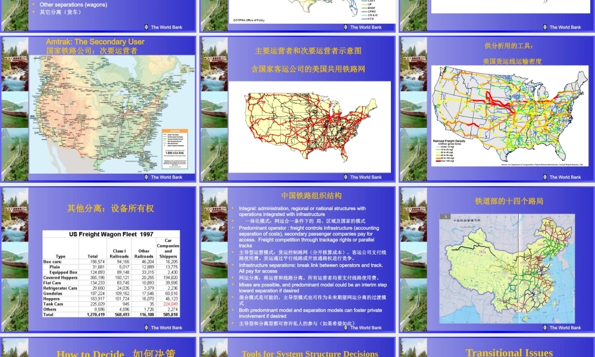Click the 'Infrastructure separations: break link' bullet
Image resolution: width=595 pixels, height=357 pixels.
[311, 268]
